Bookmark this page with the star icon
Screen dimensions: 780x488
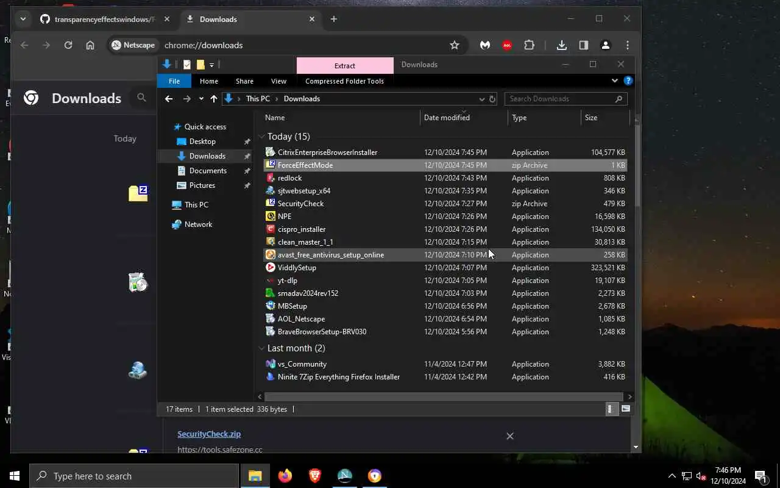click(455, 45)
